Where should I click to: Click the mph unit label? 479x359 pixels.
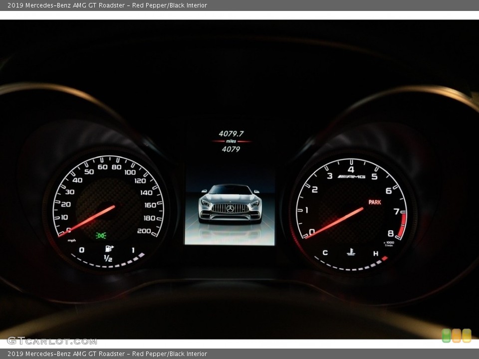point(72,240)
